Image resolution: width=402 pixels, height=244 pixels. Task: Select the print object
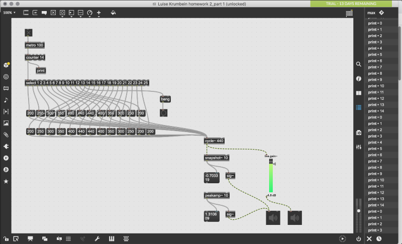pyautogui.click(x=41, y=71)
